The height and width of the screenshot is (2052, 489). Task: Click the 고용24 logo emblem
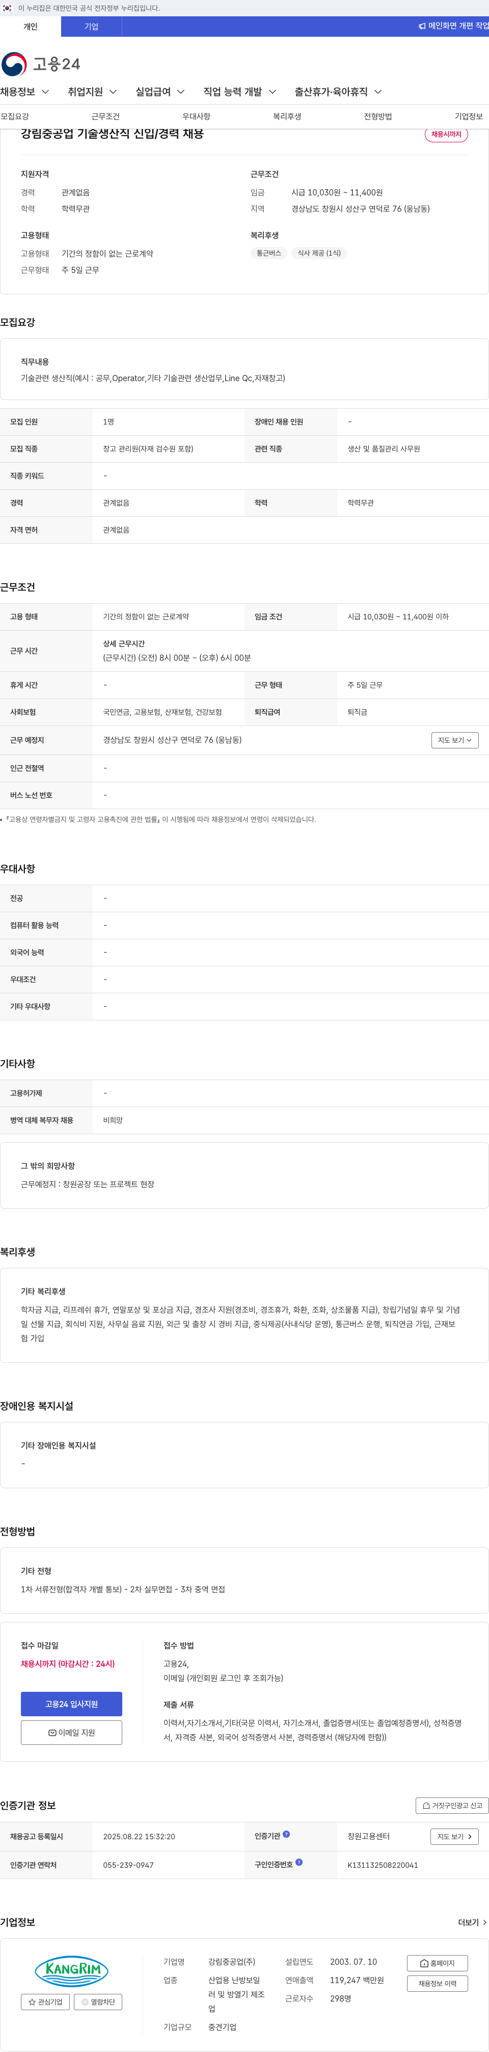coord(14,64)
